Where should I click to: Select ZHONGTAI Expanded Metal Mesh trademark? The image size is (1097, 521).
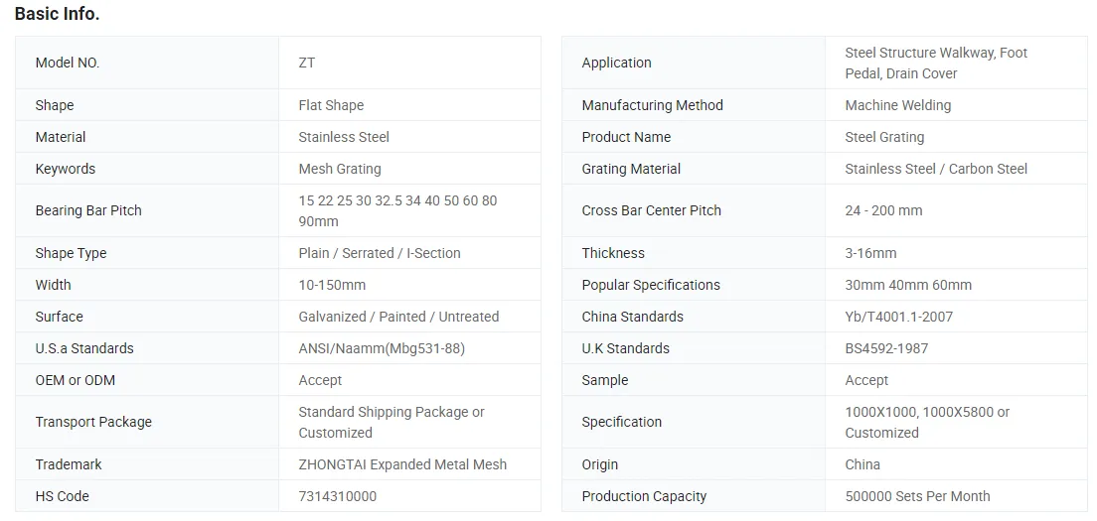coord(402,464)
